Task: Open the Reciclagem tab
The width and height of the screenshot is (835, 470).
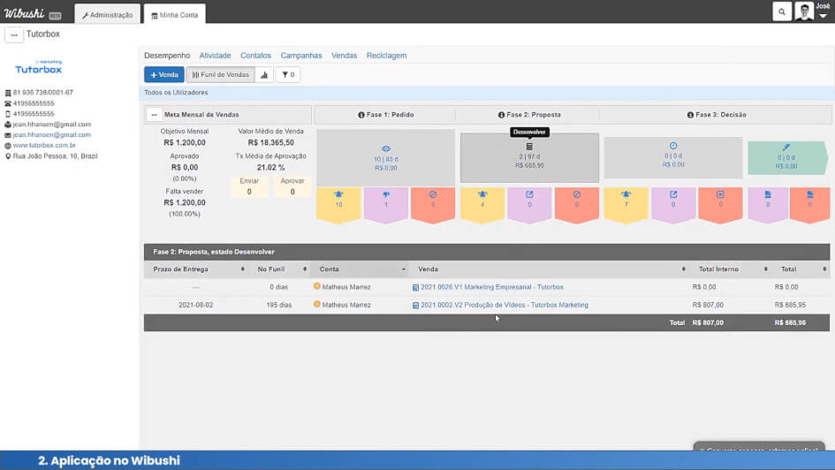Action: point(387,56)
